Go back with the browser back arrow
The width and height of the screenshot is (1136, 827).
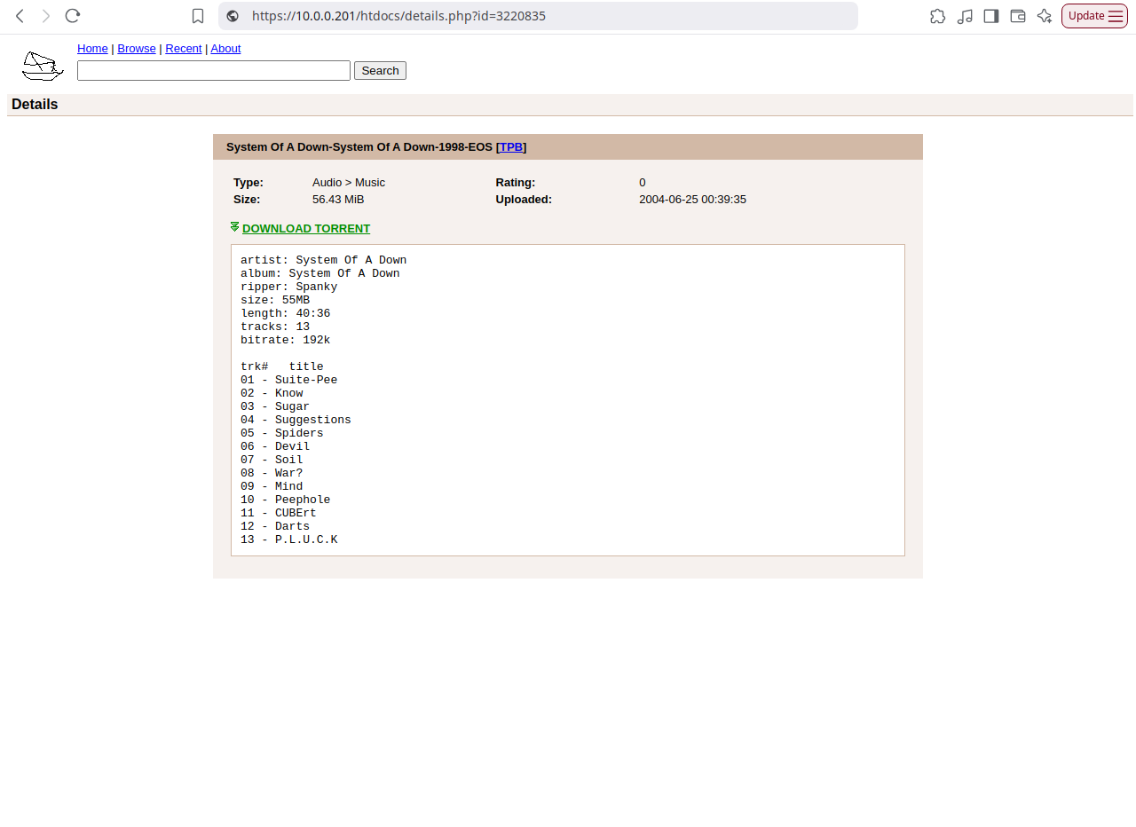click(x=20, y=16)
